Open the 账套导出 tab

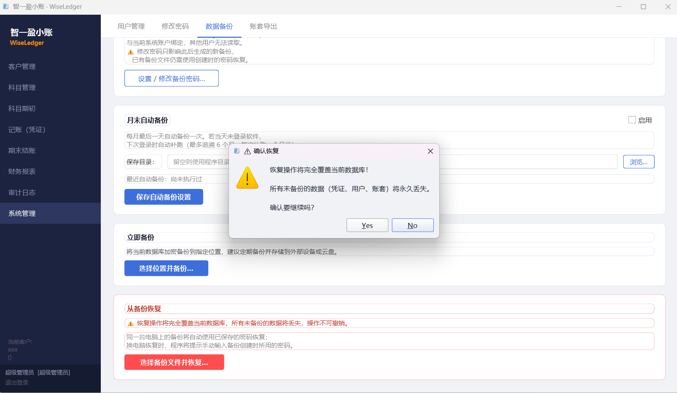click(263, 26)
